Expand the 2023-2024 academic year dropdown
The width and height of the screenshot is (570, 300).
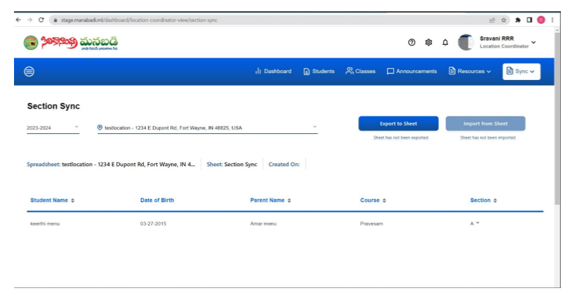pos(53,128)
